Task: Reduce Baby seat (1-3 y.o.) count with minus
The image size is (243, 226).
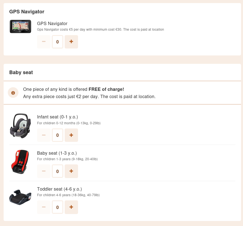Action: 44,171
